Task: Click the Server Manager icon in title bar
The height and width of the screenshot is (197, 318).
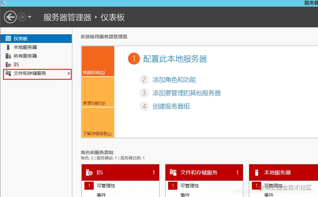Action: click(4, 3)
